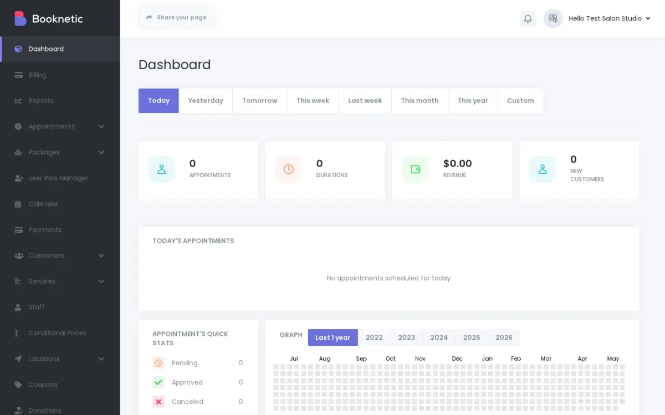Open Conditional Prices from sidebar
Image resolution: width=665 pixels, height=415 pixels.
click(60, 333)
